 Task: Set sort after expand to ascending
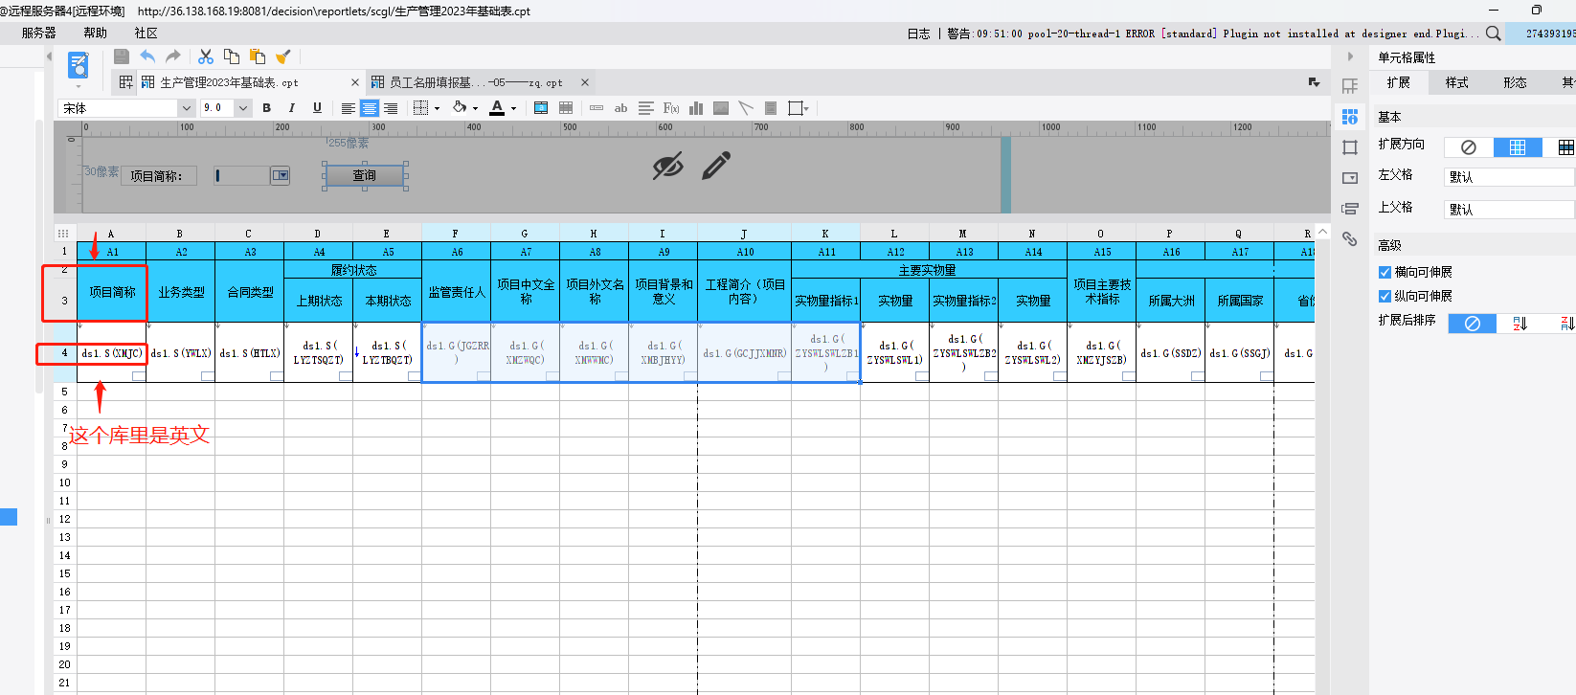(x=1520, y=324)
